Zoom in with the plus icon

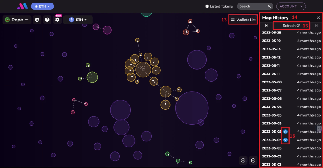(x=243, y=160)
